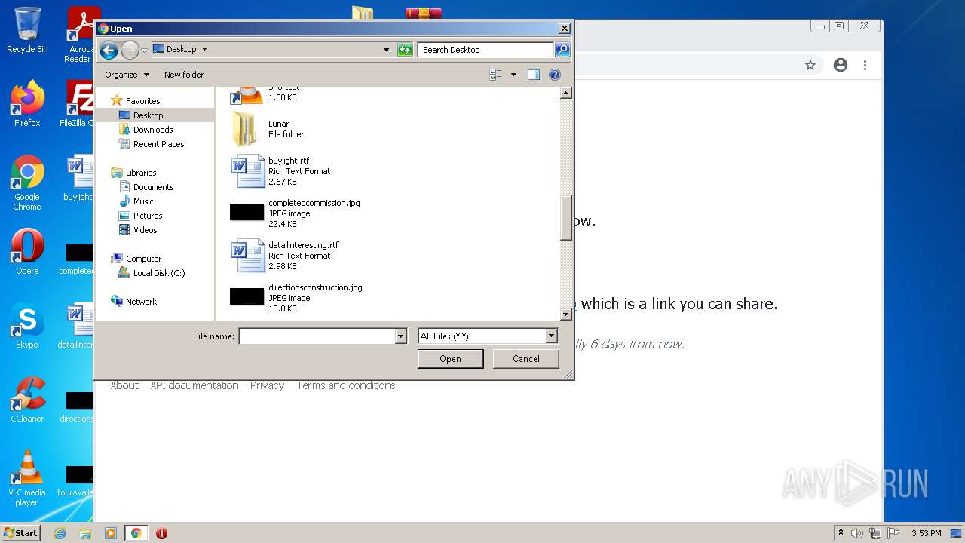This screenshot has width=965, height=543.
Task: Click Chrome bookmark star icon
Action: click(810, 65)
